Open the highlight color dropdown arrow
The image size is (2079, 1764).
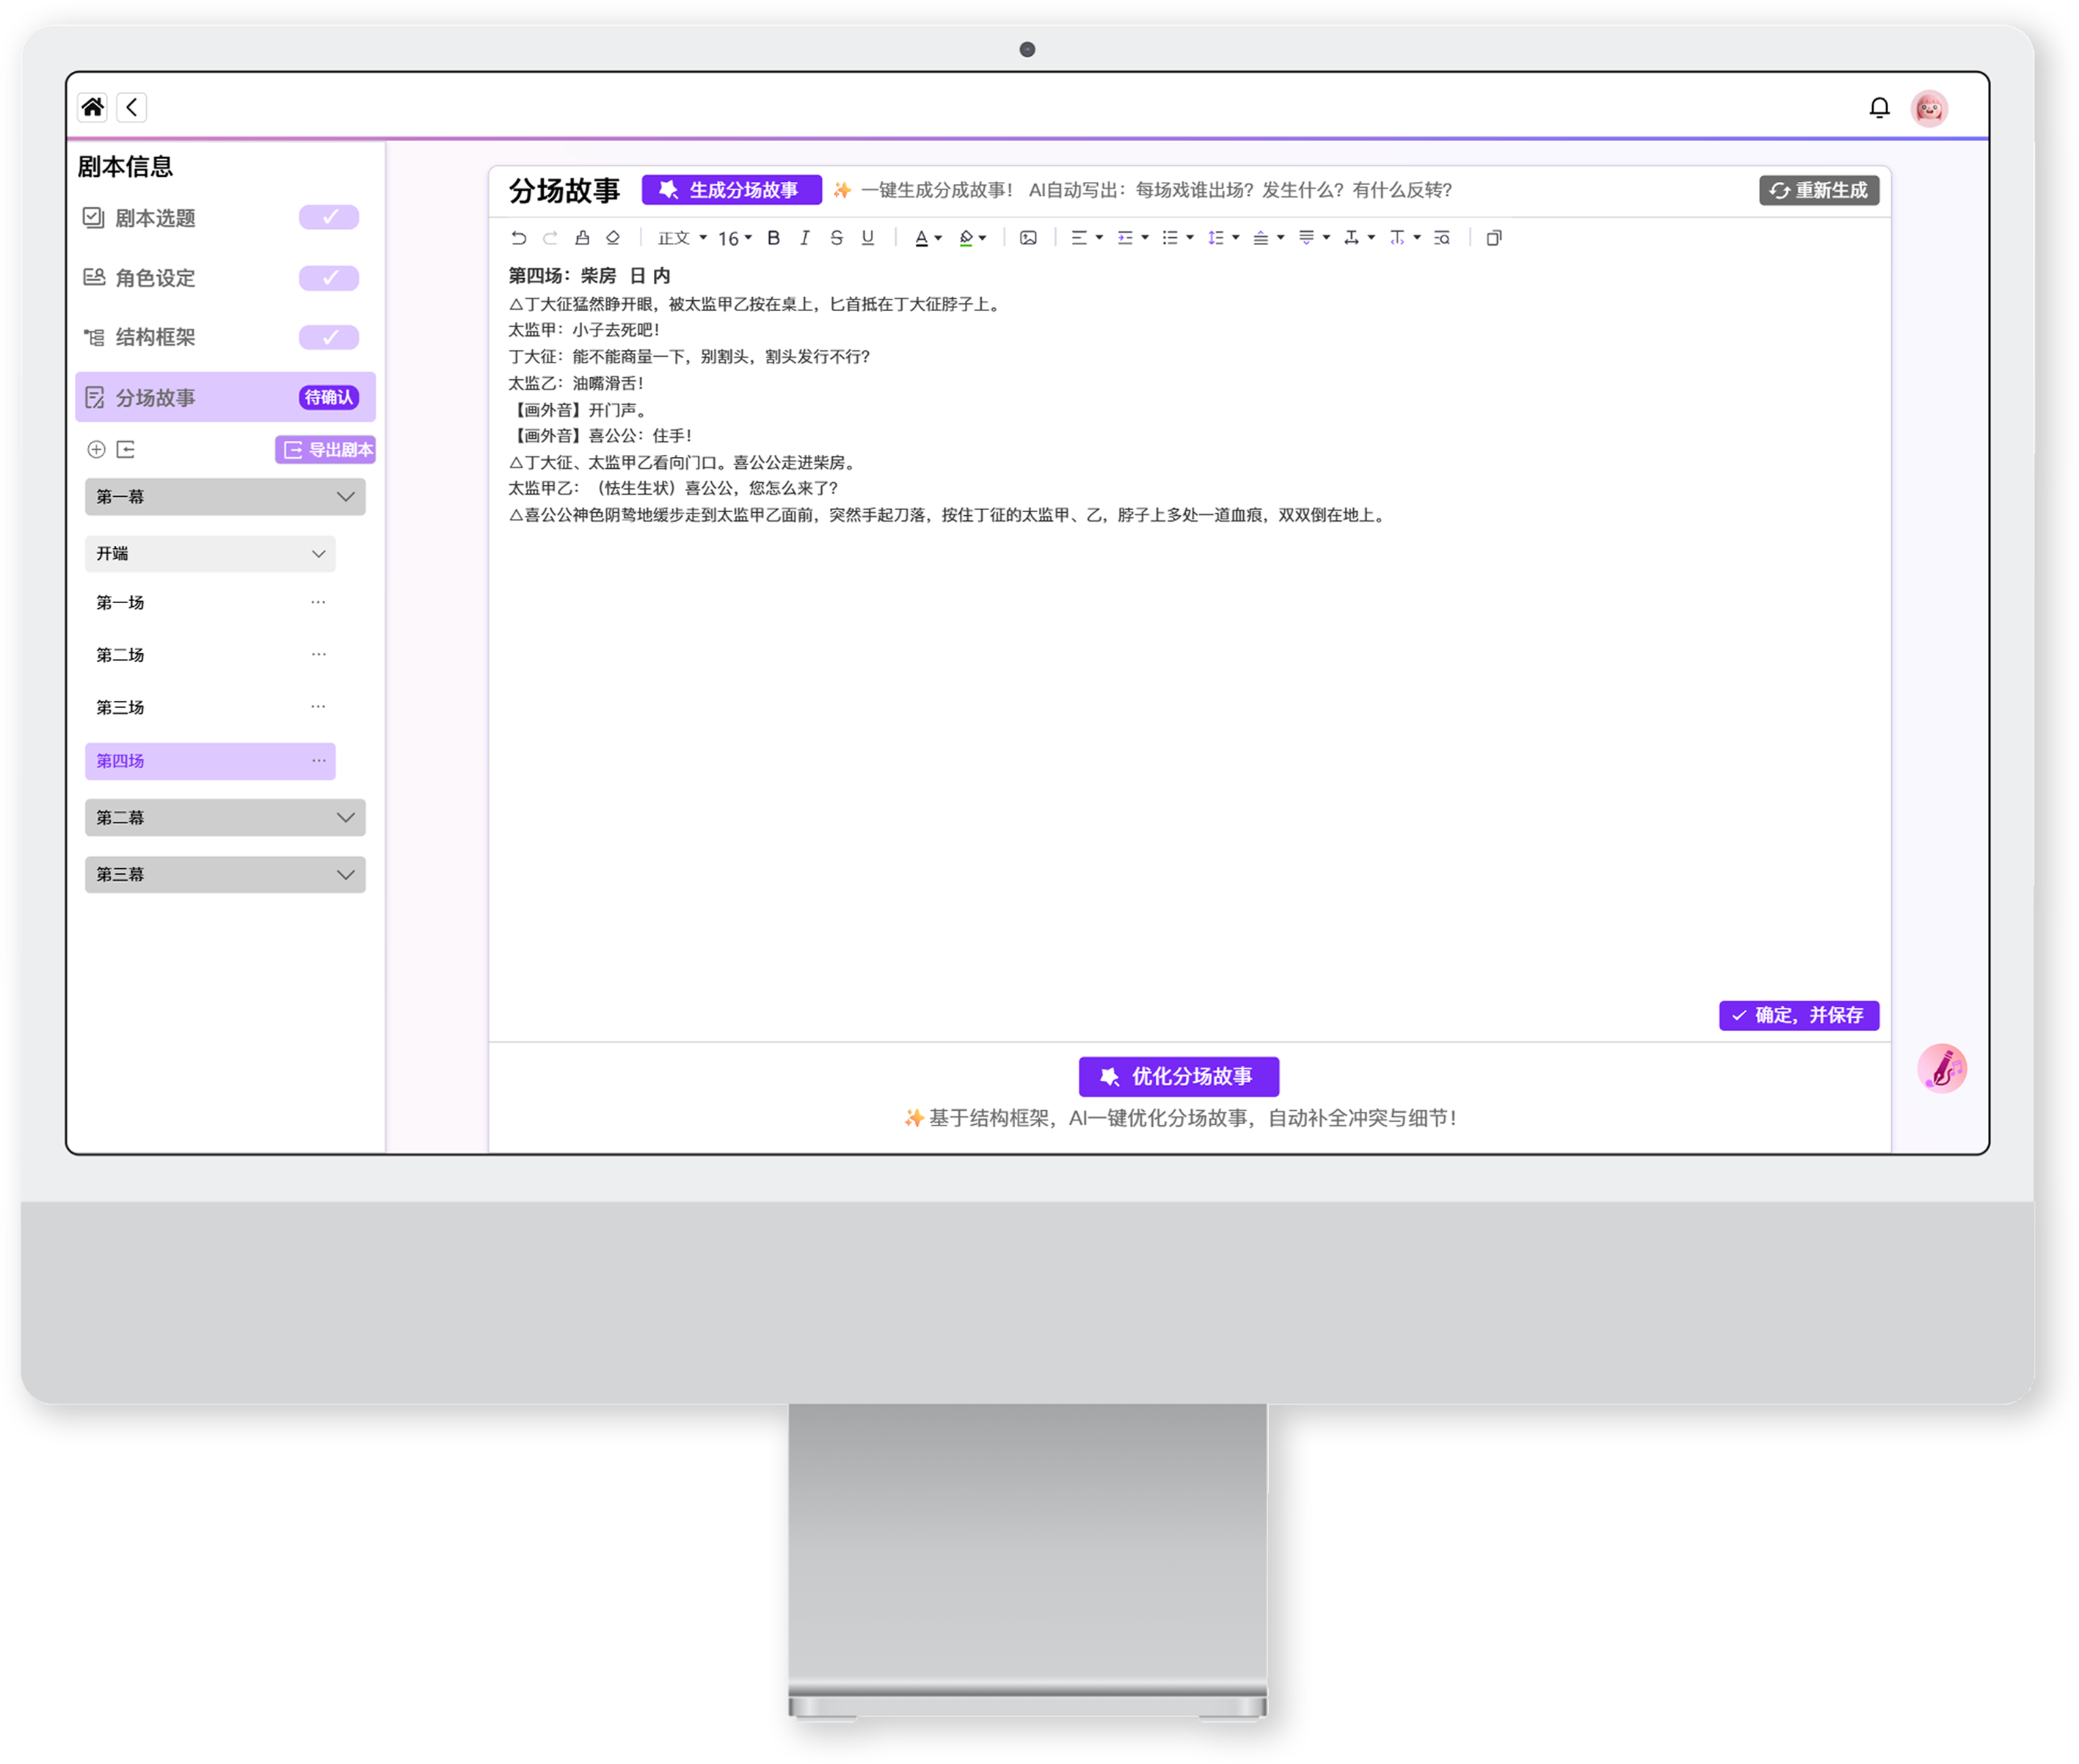[x=983, y=238]
